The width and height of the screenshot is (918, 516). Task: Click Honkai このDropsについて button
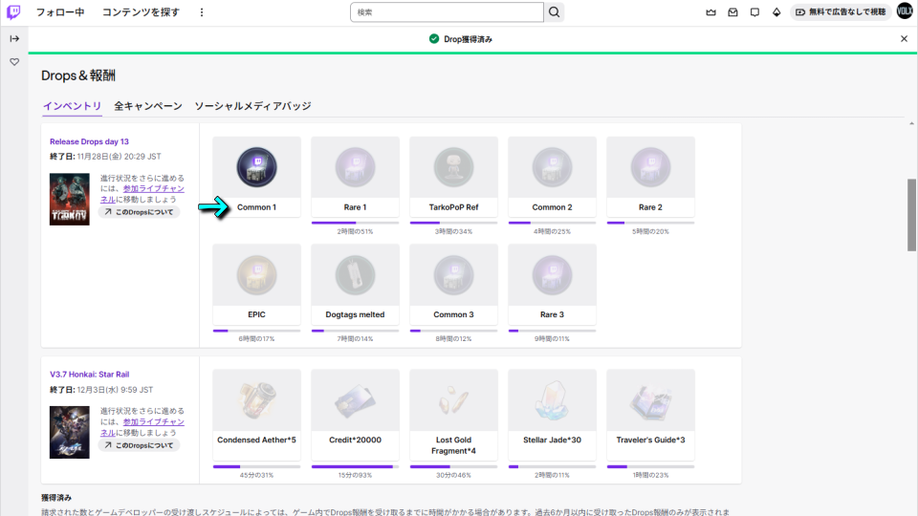coord(140,445)
